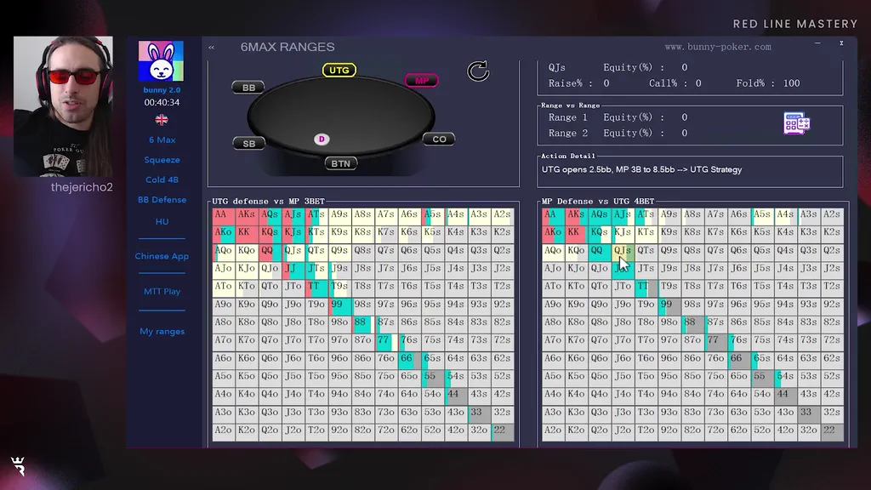Click the refresh/reset circular arrow icon
The height and width of the screenshot is (490, 871).
click(x=478, y=71)
